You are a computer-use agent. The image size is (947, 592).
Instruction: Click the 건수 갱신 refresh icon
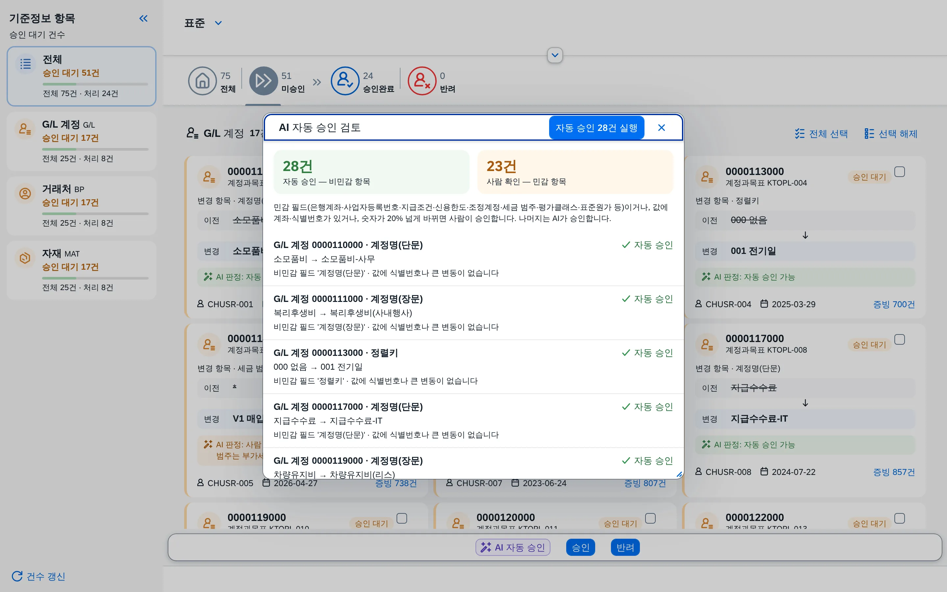(17, 576)
